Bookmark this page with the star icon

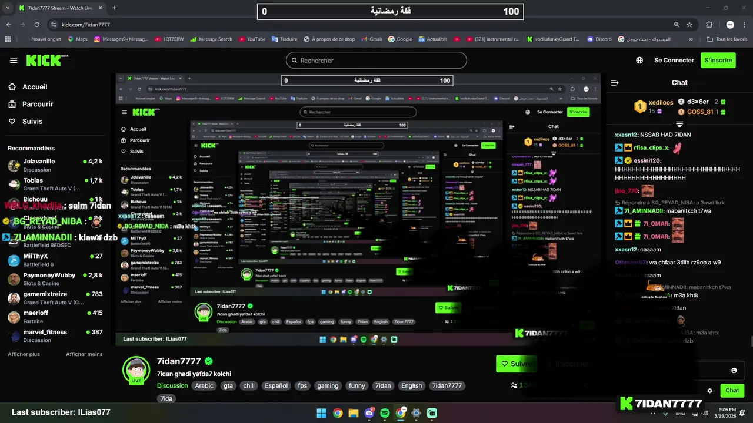[x=689, y=25]
